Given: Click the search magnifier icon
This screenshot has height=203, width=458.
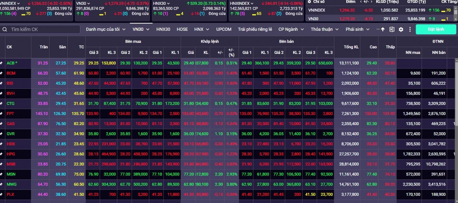Looking at the screenshot, I should pyautogui.click(x=5, y=30).
